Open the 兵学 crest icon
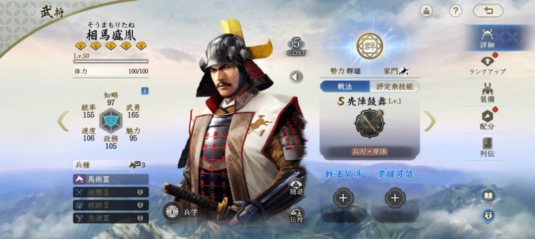 (172, 212)
